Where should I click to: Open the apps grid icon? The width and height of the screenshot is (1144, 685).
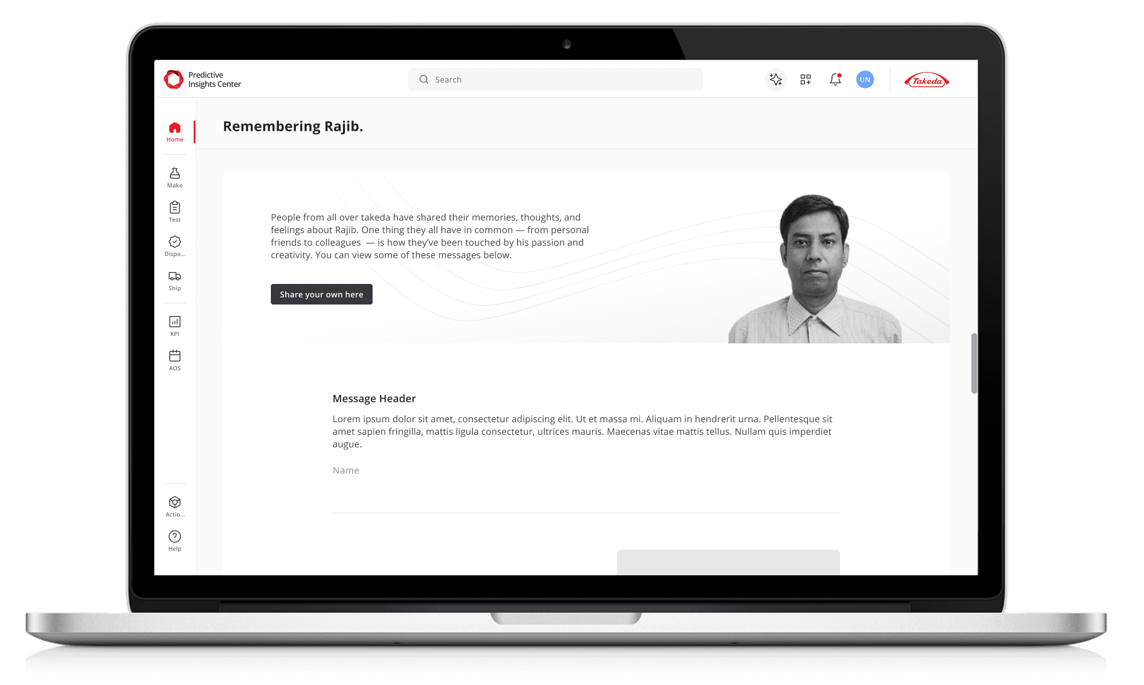tap(806, 79)
